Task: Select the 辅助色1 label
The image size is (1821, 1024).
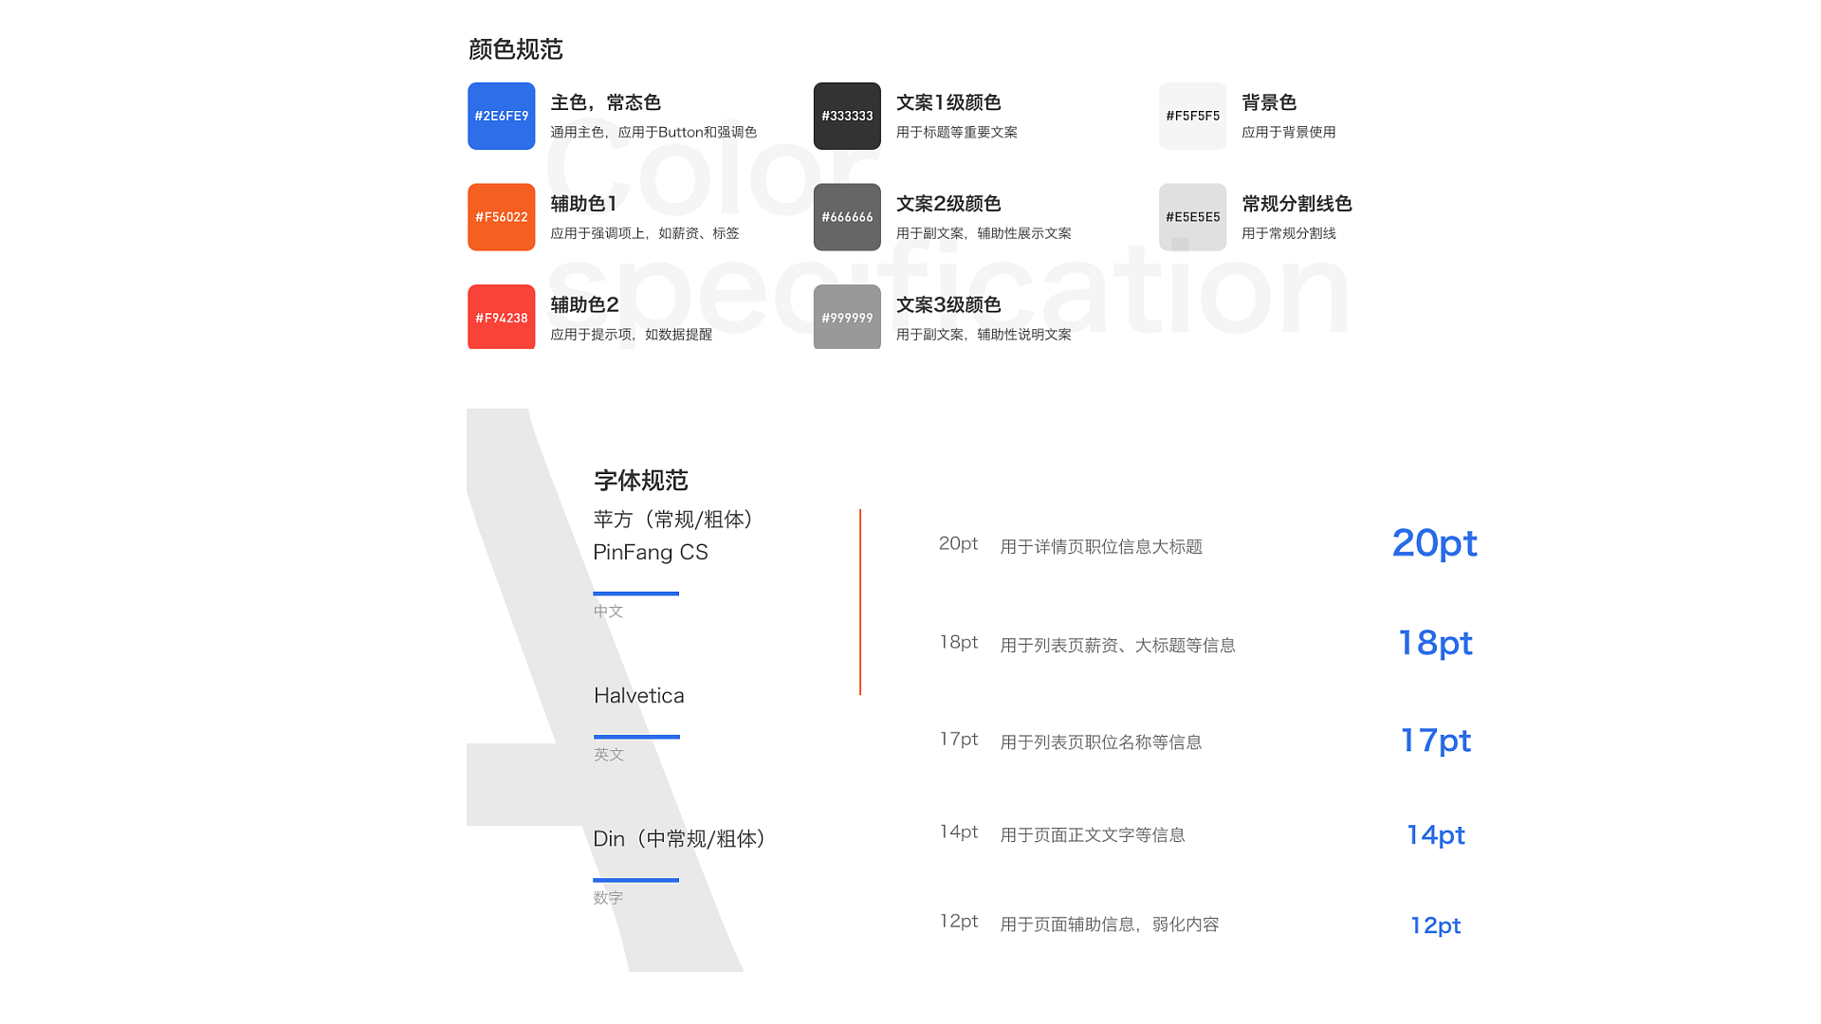Action: [x=583, y=204]
